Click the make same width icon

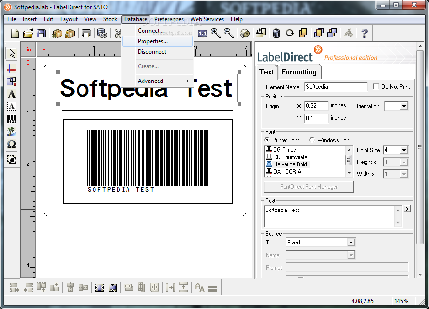[x=128, y=287]
